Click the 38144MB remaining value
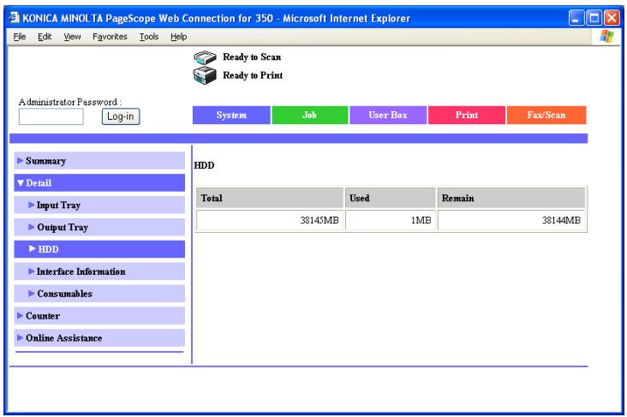Screen dimensions: 627x417 pyautogui.click(x=561, y=220)
